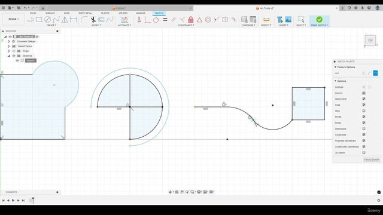
Task: Click the green Finish Sketch checkmark
Action: (x=319, y=19)
